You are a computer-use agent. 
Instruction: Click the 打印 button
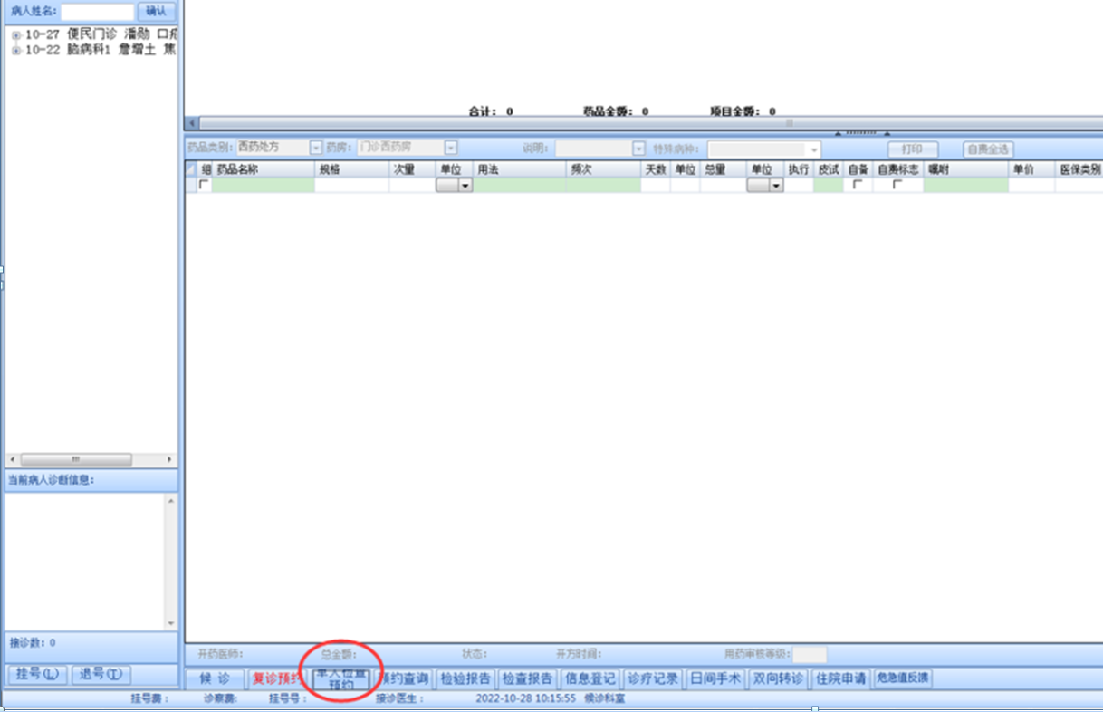coord(912,149)
